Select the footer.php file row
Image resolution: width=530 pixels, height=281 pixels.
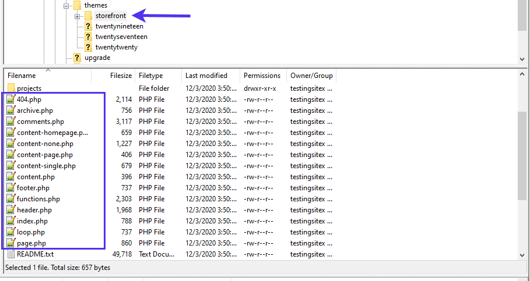(x=33, y=188)
